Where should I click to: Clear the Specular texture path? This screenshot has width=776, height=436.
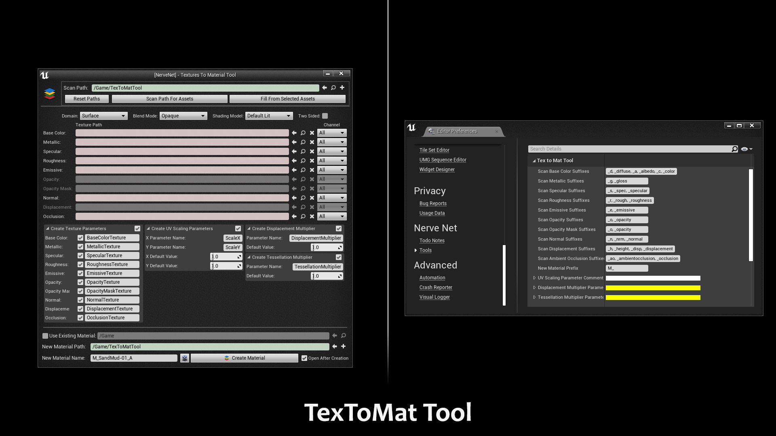pyautogui.click(x=312, y=151)
